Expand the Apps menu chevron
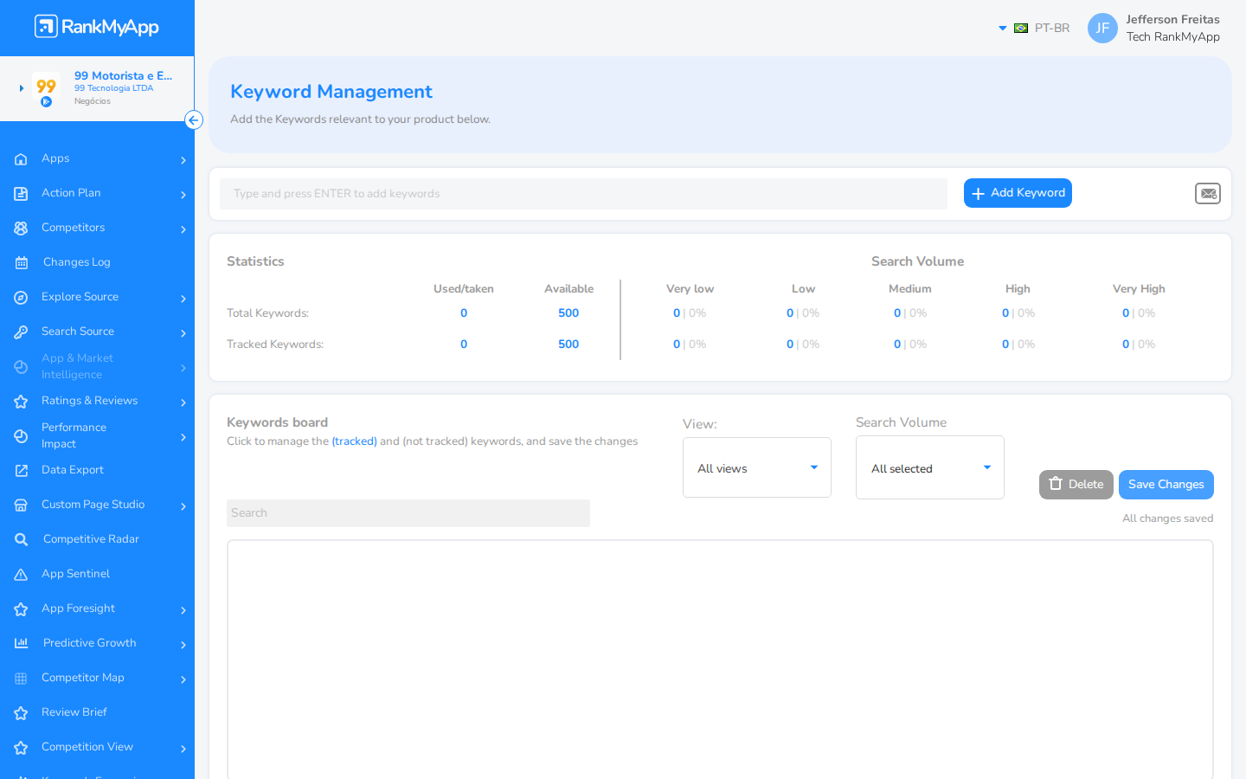 pyautogui.click(x=183, y=160)
